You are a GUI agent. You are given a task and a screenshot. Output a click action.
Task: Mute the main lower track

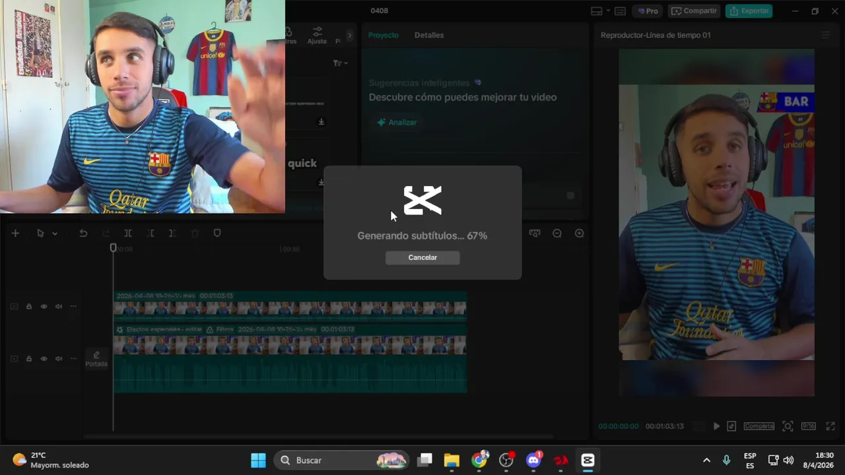tap(59, 359)
